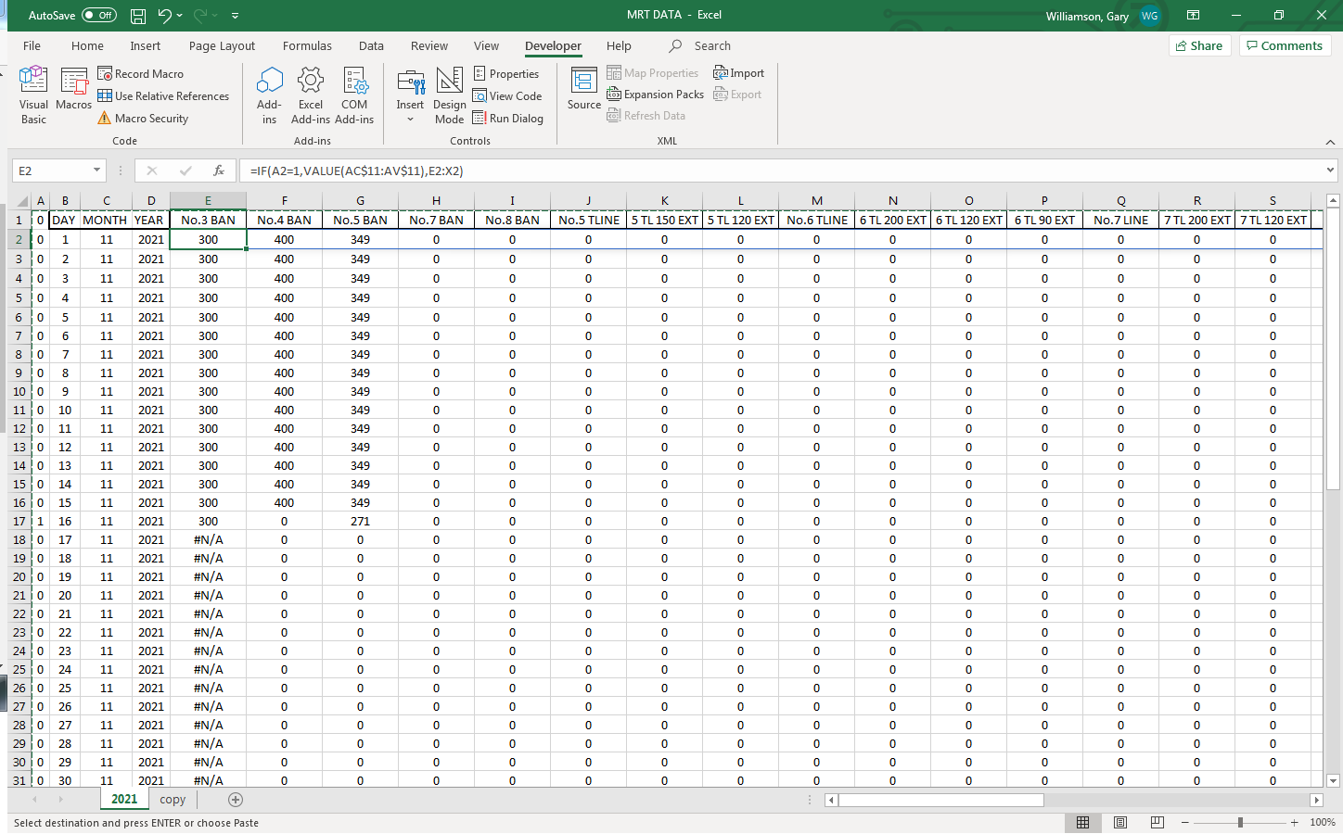Click into the formula bar
The image size is (1343, 834).
click(x=779, y=171)
